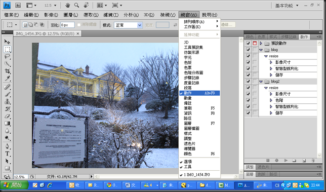Start recording an action
The height and width of the screenshot is (192, 326).
click(x=276, y=161)
